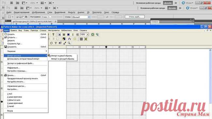
Task: Toggle the Photoshop anti-alias checkbox
Action: [x=50, y=17]
